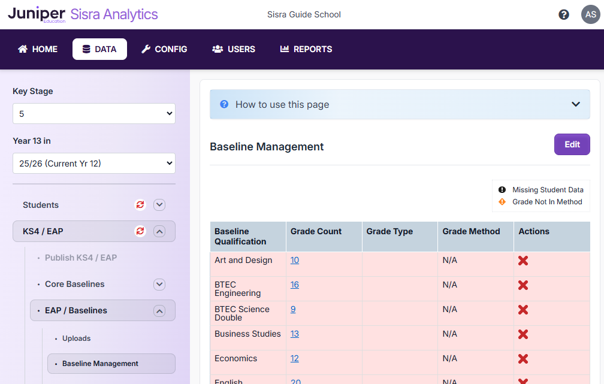
Task: Refresh the KS4 / EAP data
Action: [x=140, y=231]
